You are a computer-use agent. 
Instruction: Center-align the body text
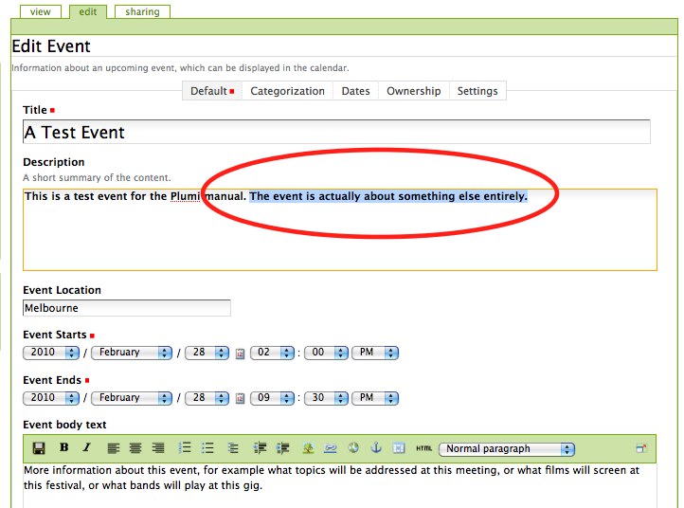pyautogui.click(x=135, y=448)
